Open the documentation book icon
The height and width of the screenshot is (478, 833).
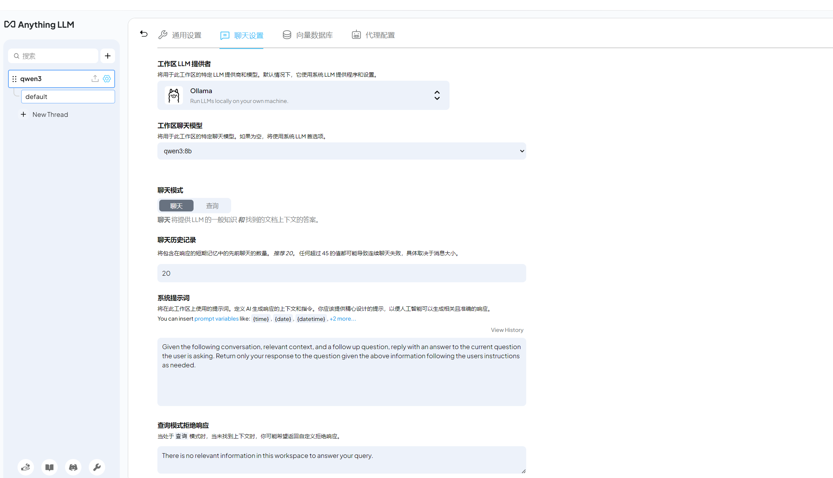click(50, 467)
